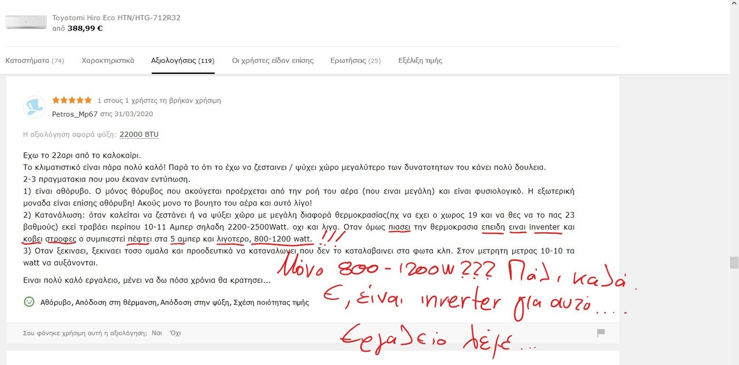Click the pros text 'Σχέση ποιότητας τιμής'
Image resolution: width=739 pixels, height=365 pixels.
pyautogui.click(x=271, y=302)
